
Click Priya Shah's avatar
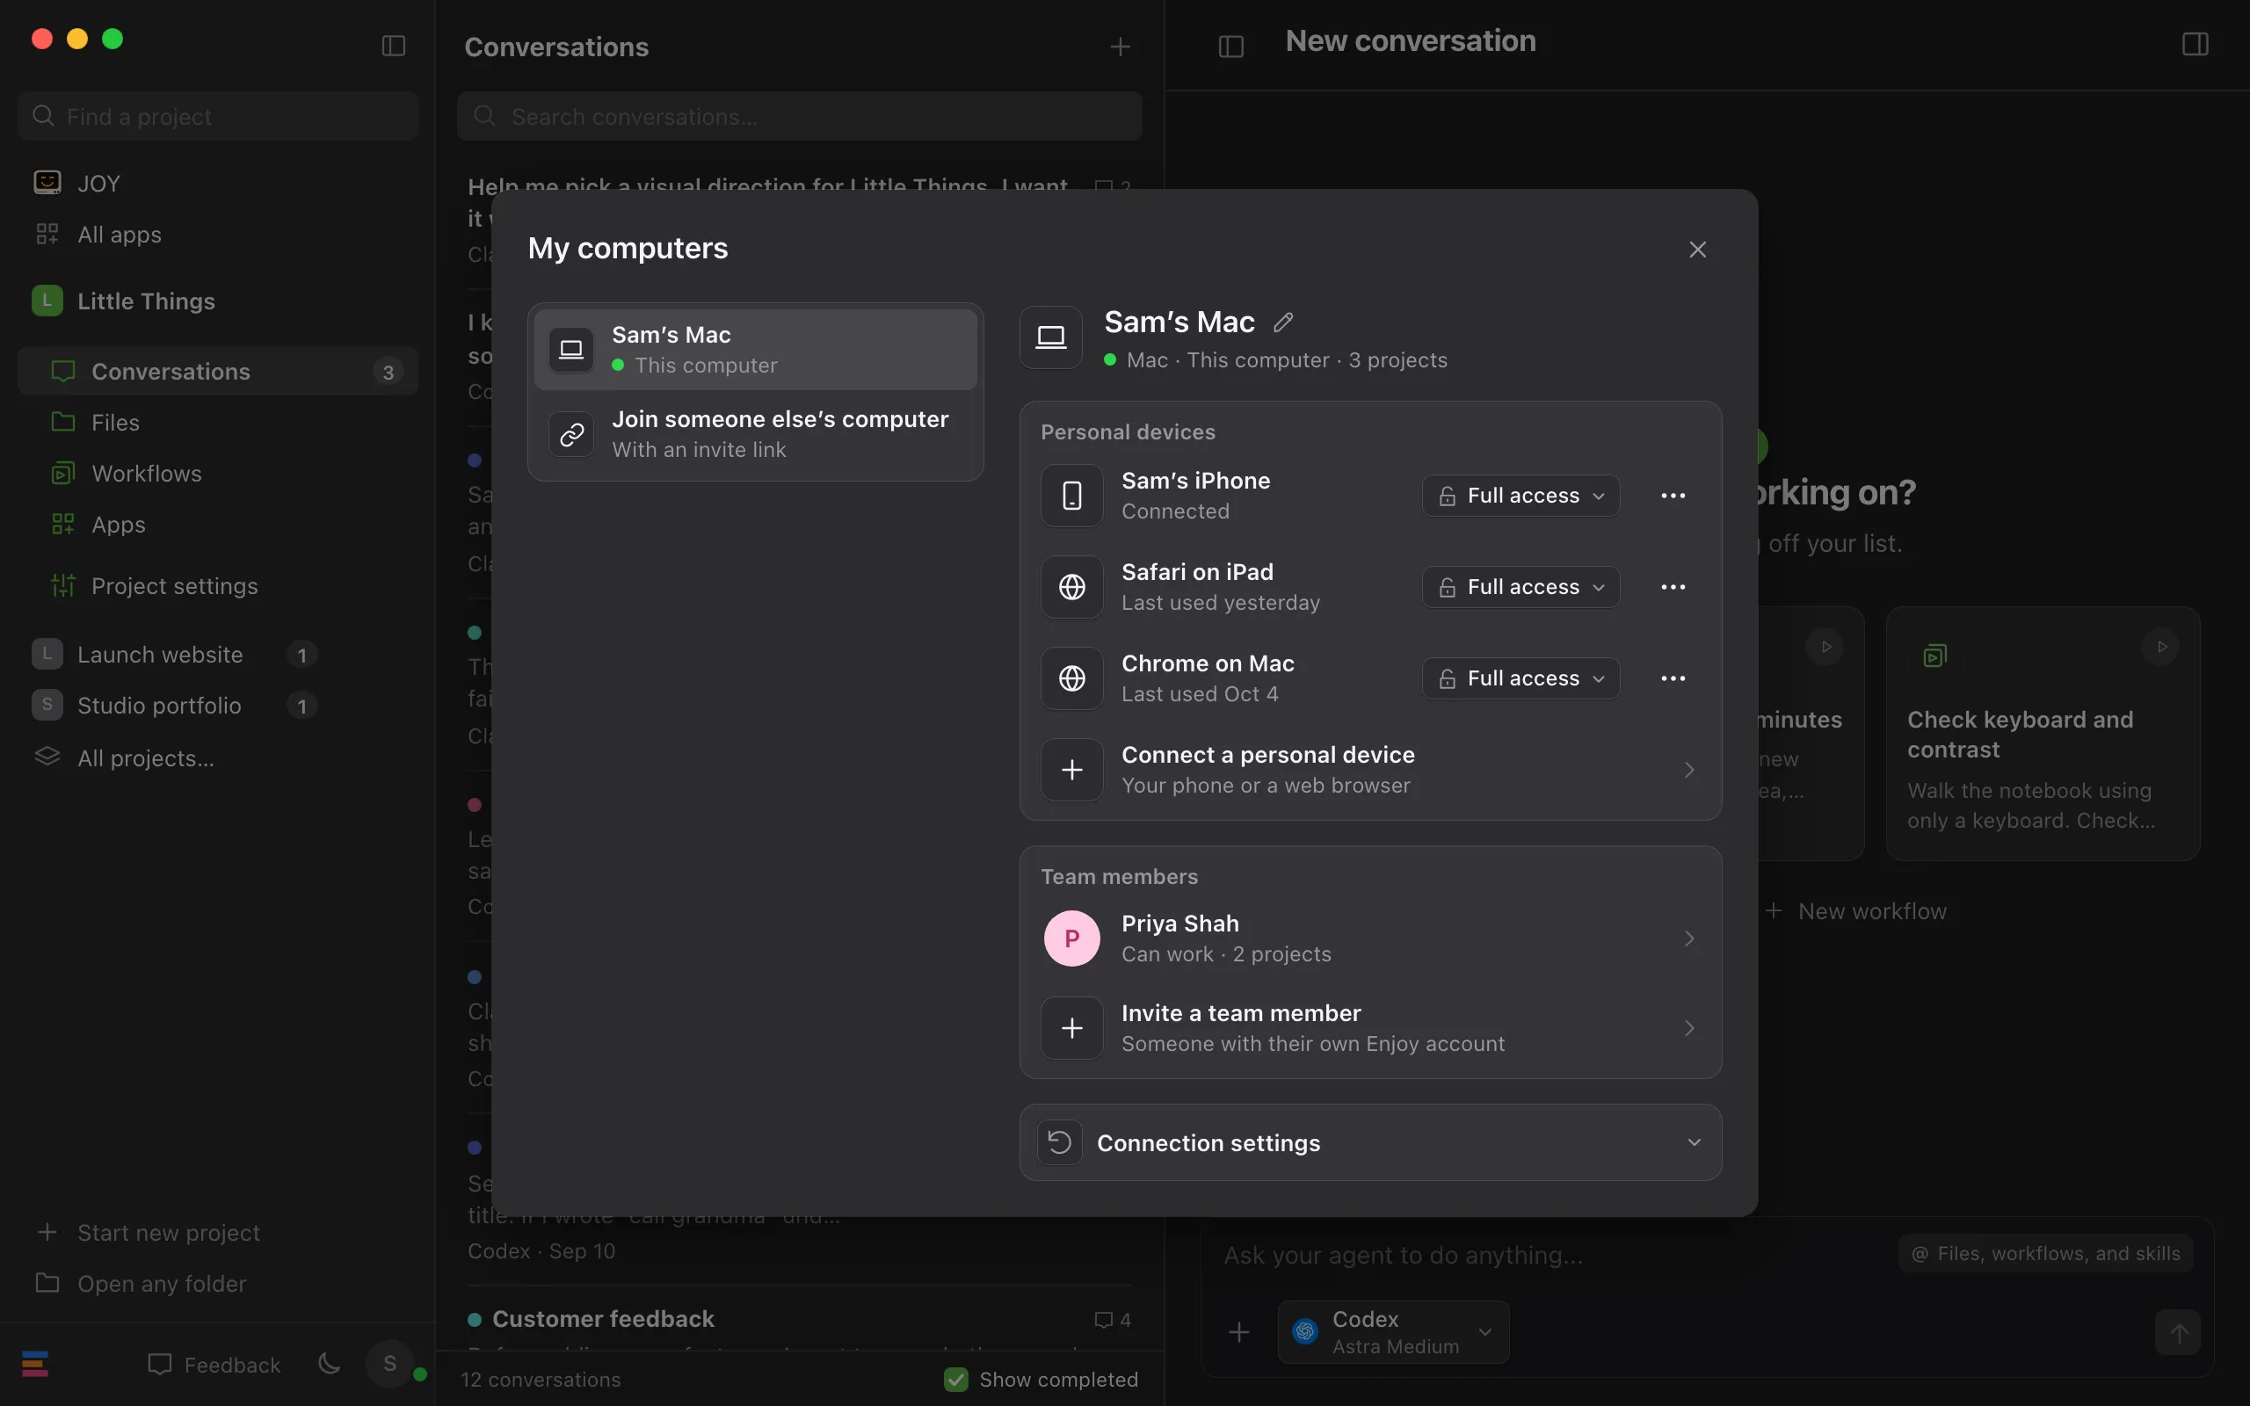[x=1072, y=939]
